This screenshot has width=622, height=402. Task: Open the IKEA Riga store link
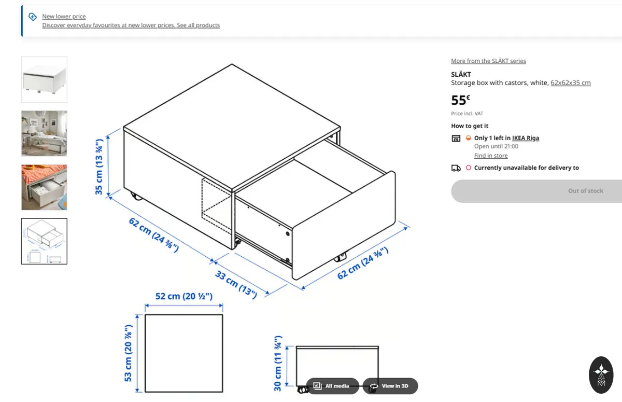tap(526, 138)
